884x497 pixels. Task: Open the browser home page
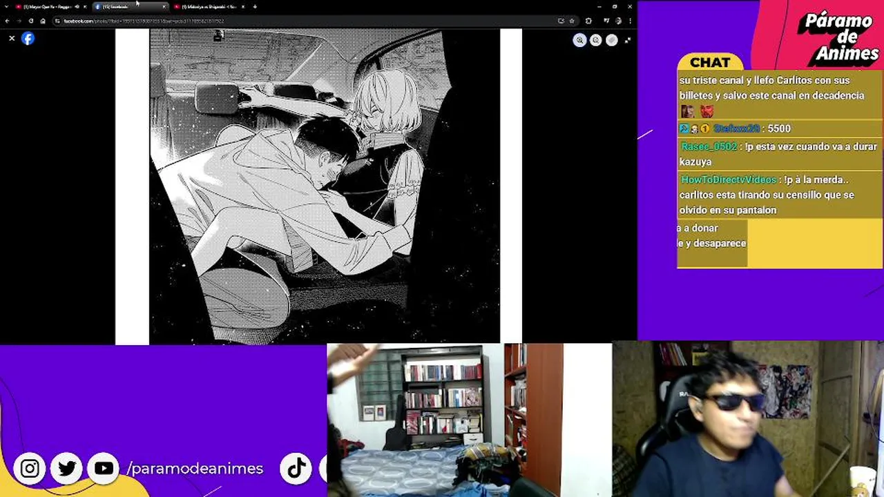[43, 21]
